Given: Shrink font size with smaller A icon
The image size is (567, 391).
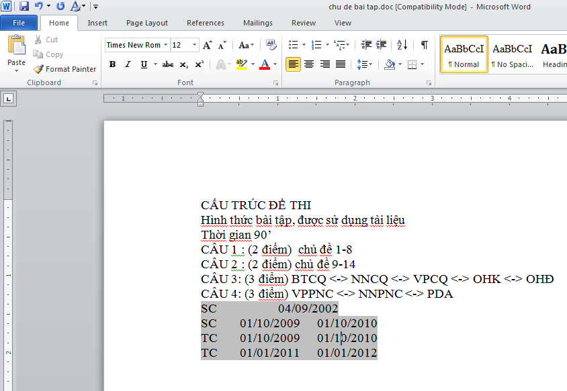Looking at the screenshot, I should click(x=222, y=45).
